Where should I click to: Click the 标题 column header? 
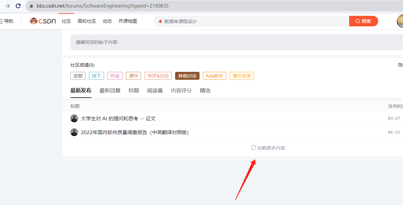click(x=75, y=106)
